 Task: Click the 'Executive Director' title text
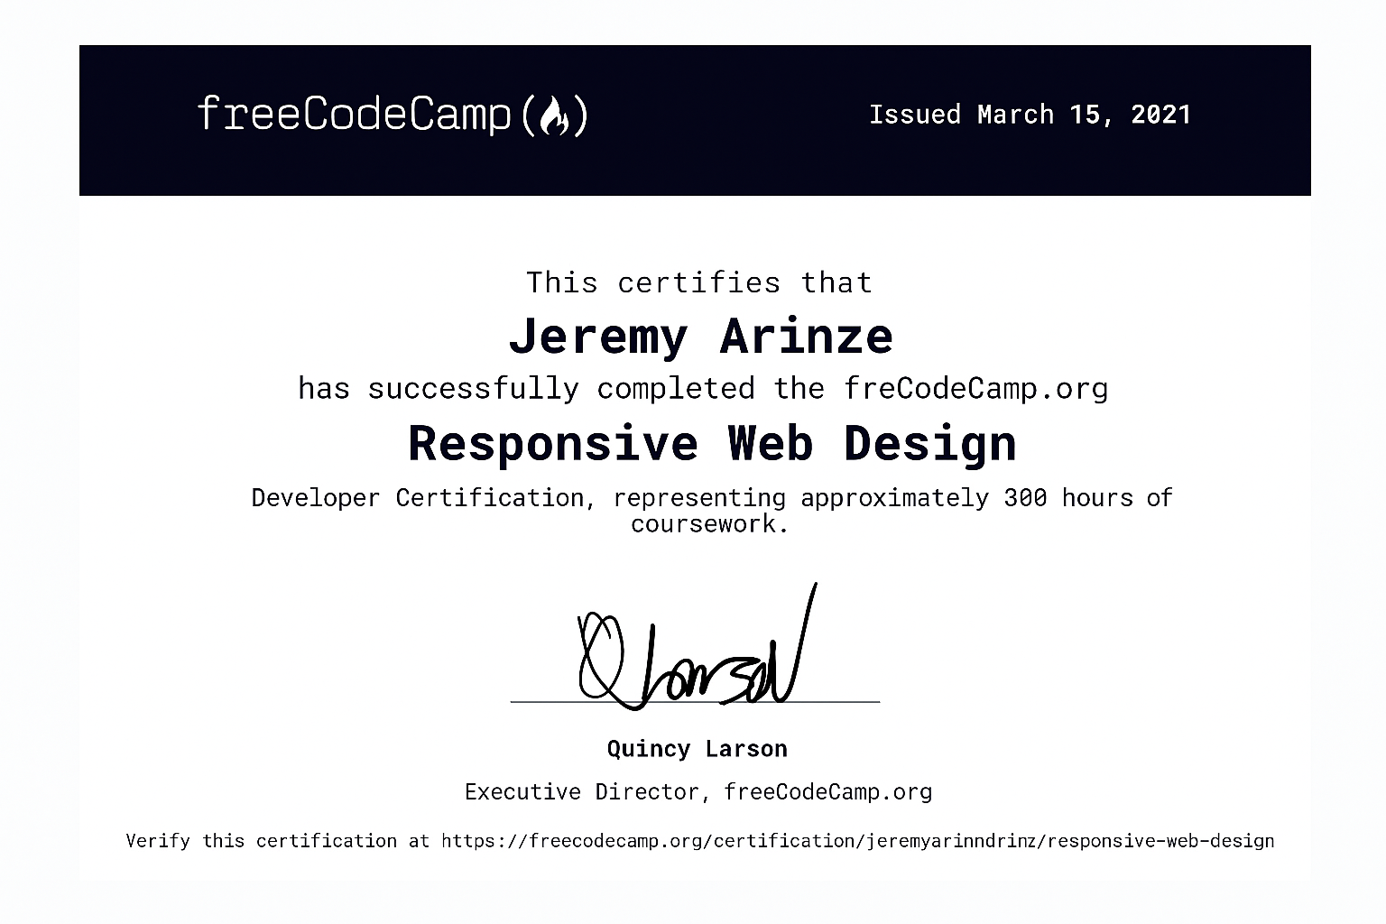(582, 792)
